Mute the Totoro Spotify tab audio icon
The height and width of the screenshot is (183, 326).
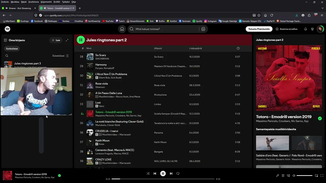[x=45, y=8]
